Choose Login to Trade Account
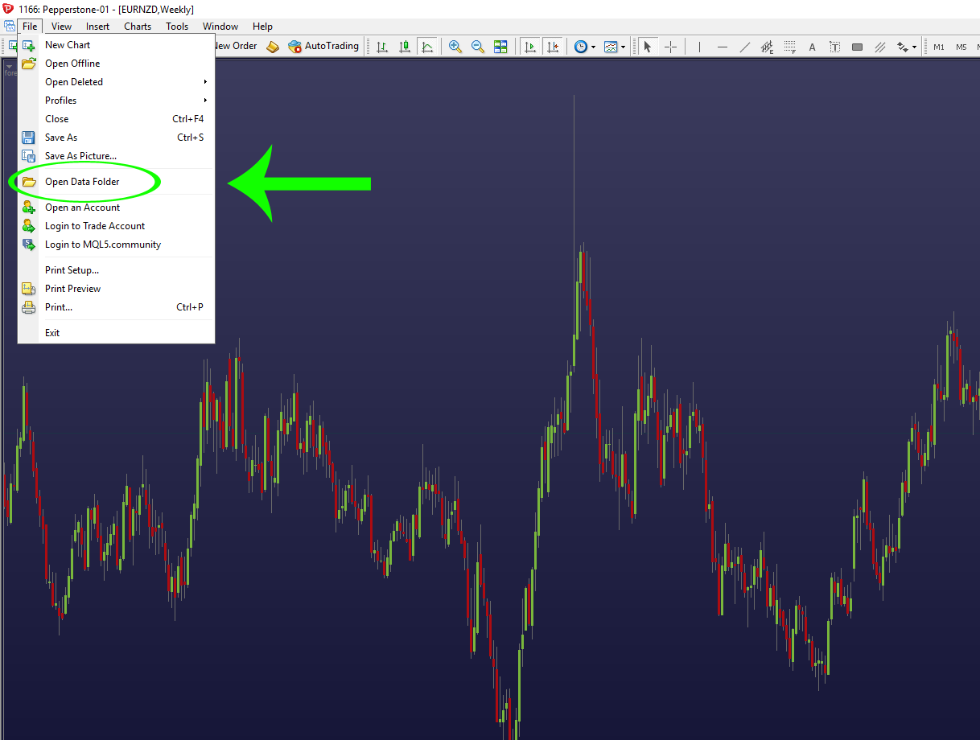 [117, 226]
